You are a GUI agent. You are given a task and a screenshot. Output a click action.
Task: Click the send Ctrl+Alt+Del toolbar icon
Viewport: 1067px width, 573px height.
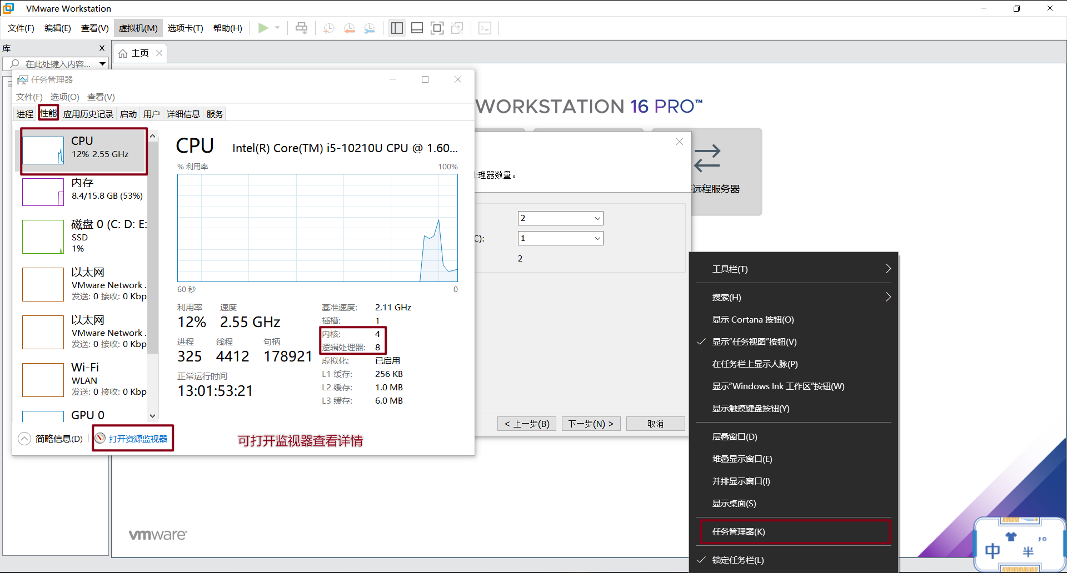(301, 28)
